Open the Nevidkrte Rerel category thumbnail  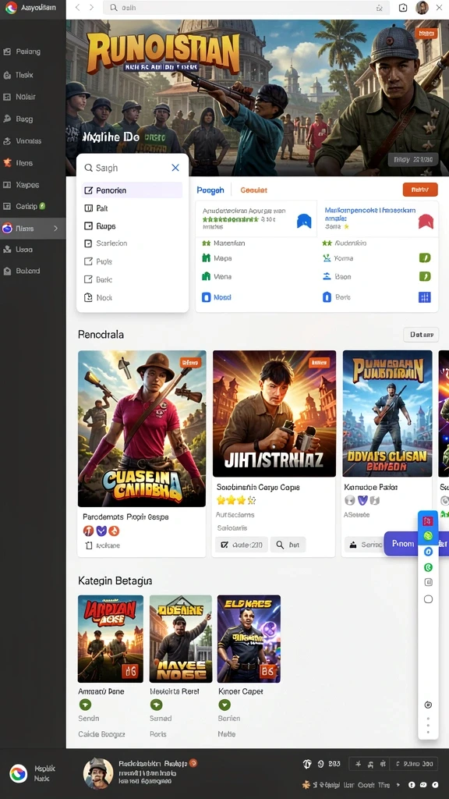tap(181, 638)
